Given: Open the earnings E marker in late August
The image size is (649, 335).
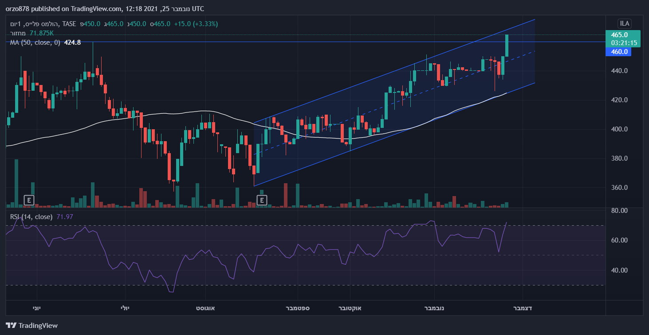Looking at the screenshot, I should tap(262, 200).
